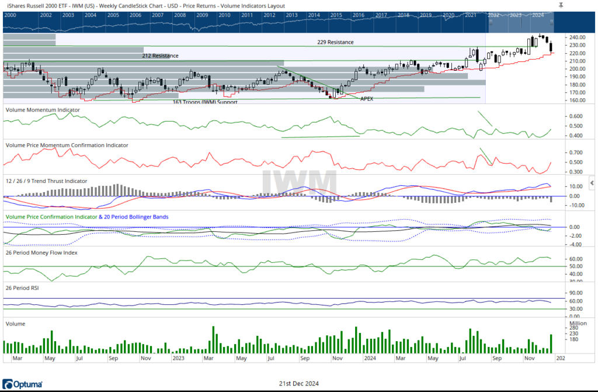Click Volume Price Momentum Confirmation Indicator title
Viewport: 598px width, 392px height.
(67, 145)
